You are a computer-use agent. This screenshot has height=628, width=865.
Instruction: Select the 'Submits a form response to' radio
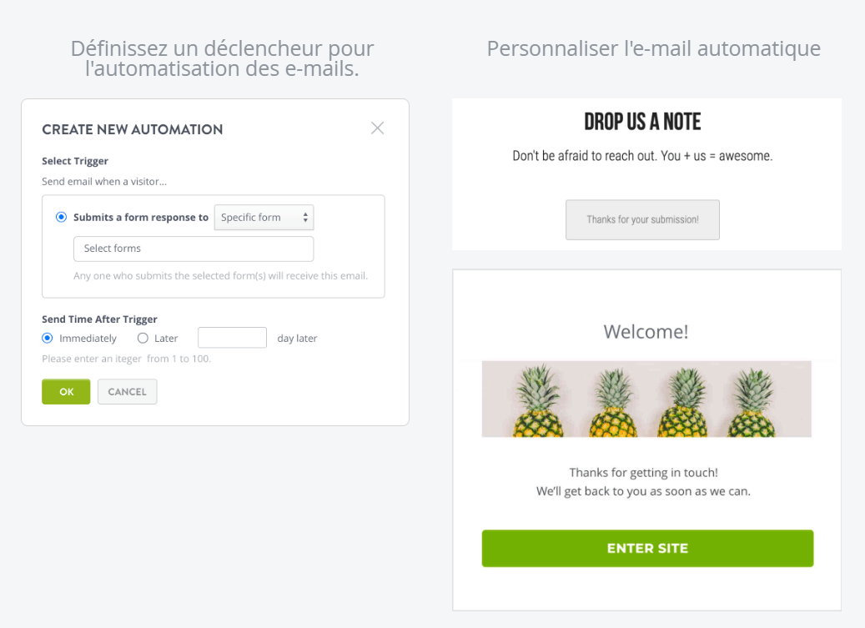[x=60, y=216]
